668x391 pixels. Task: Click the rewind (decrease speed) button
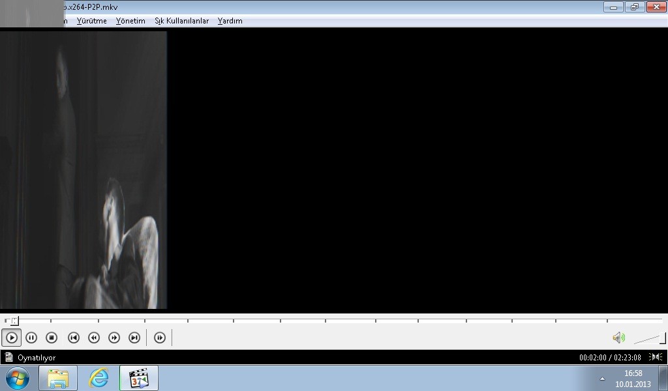[x=94, y=338]
